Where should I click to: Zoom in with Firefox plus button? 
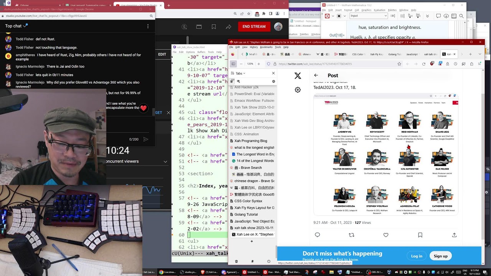tap(259, 64)
